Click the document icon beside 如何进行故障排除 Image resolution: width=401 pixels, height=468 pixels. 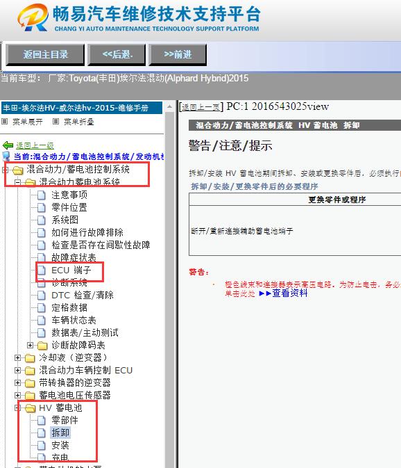pos(42,233)
